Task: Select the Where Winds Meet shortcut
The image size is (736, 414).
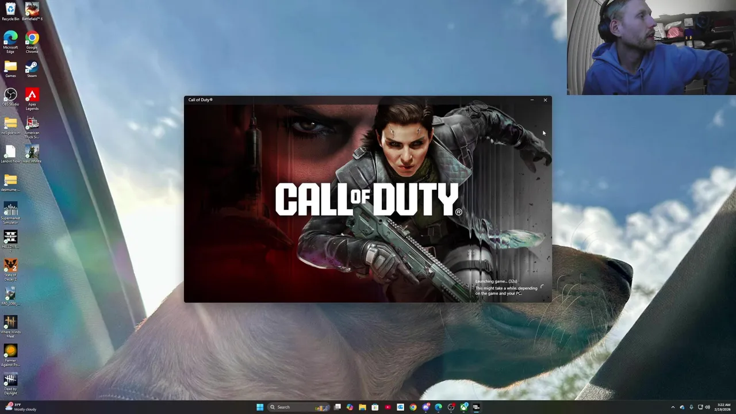Action: 10,327
